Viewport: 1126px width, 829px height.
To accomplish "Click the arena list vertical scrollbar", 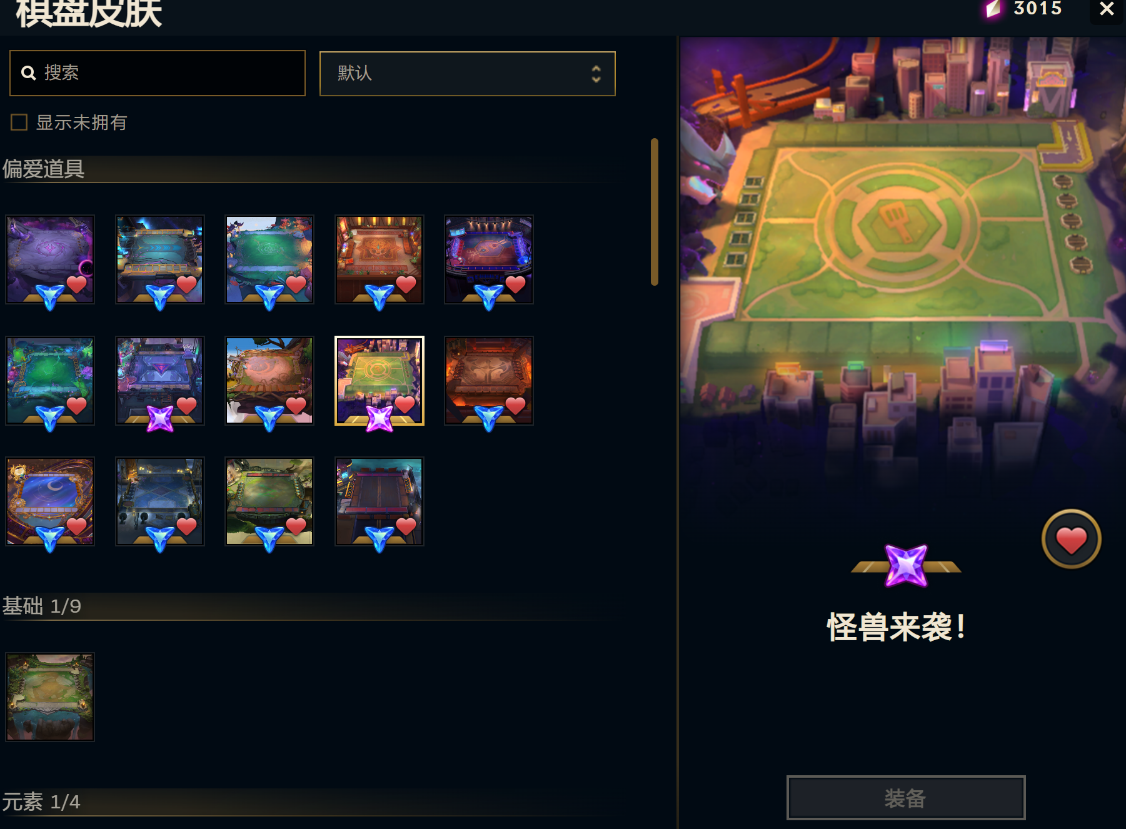I will (655, 211).
